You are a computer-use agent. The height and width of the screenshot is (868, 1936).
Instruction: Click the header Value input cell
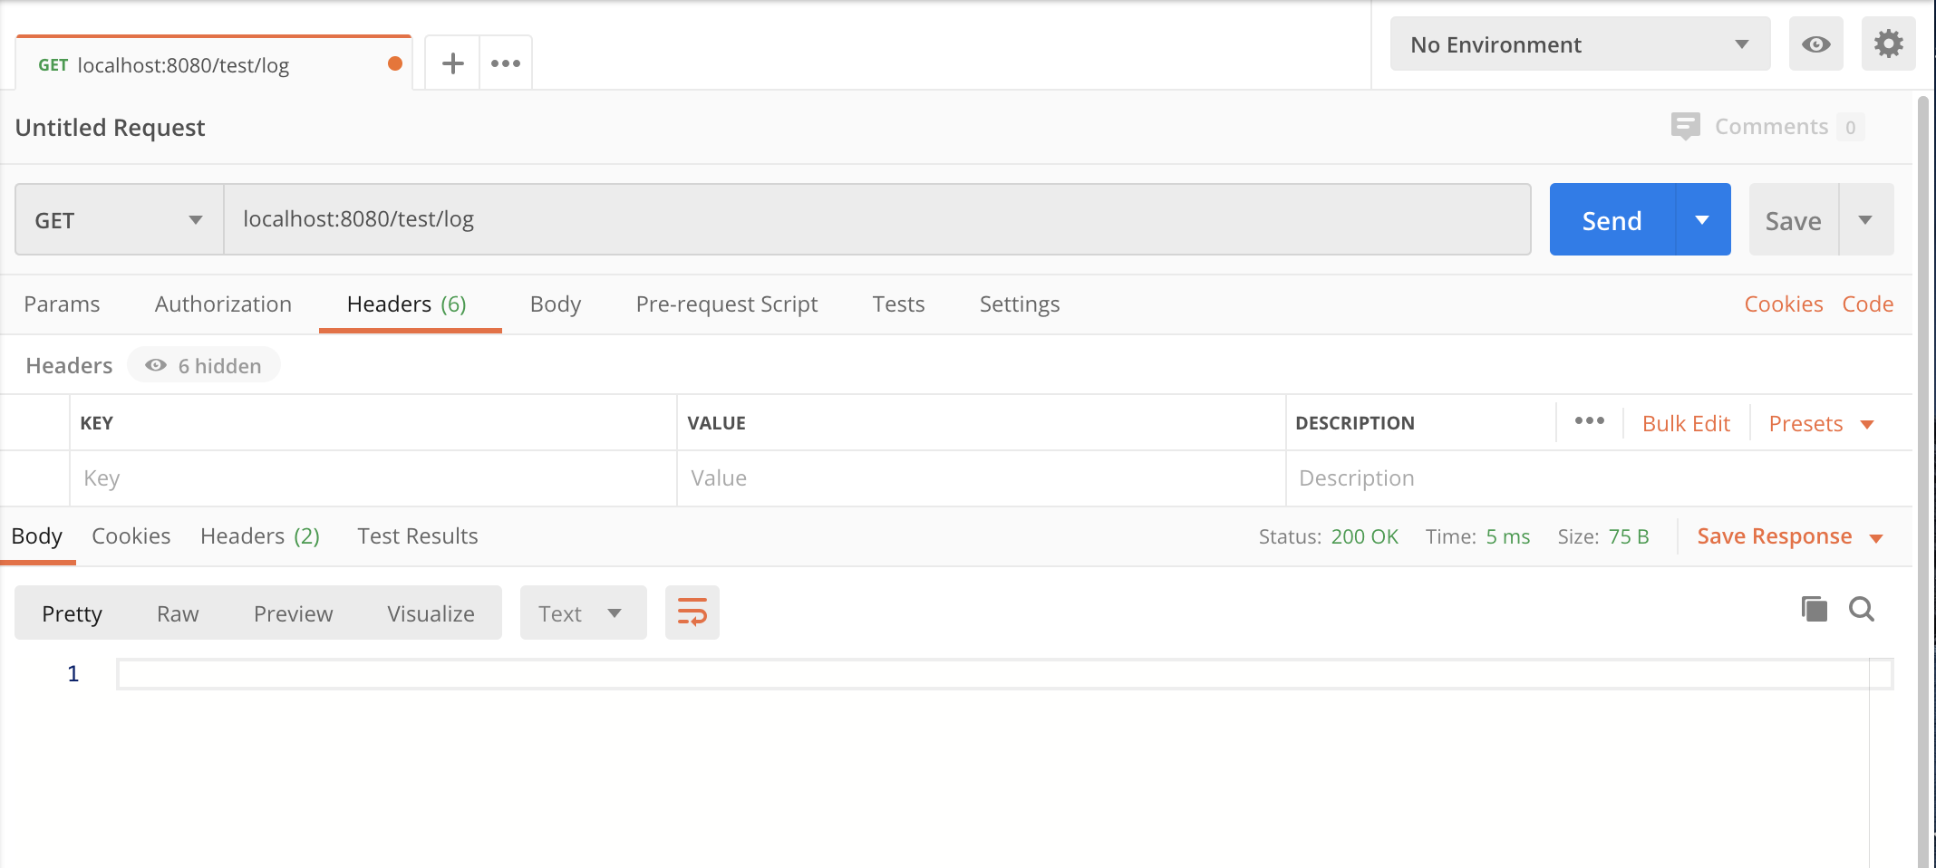[x=981, y=477]
